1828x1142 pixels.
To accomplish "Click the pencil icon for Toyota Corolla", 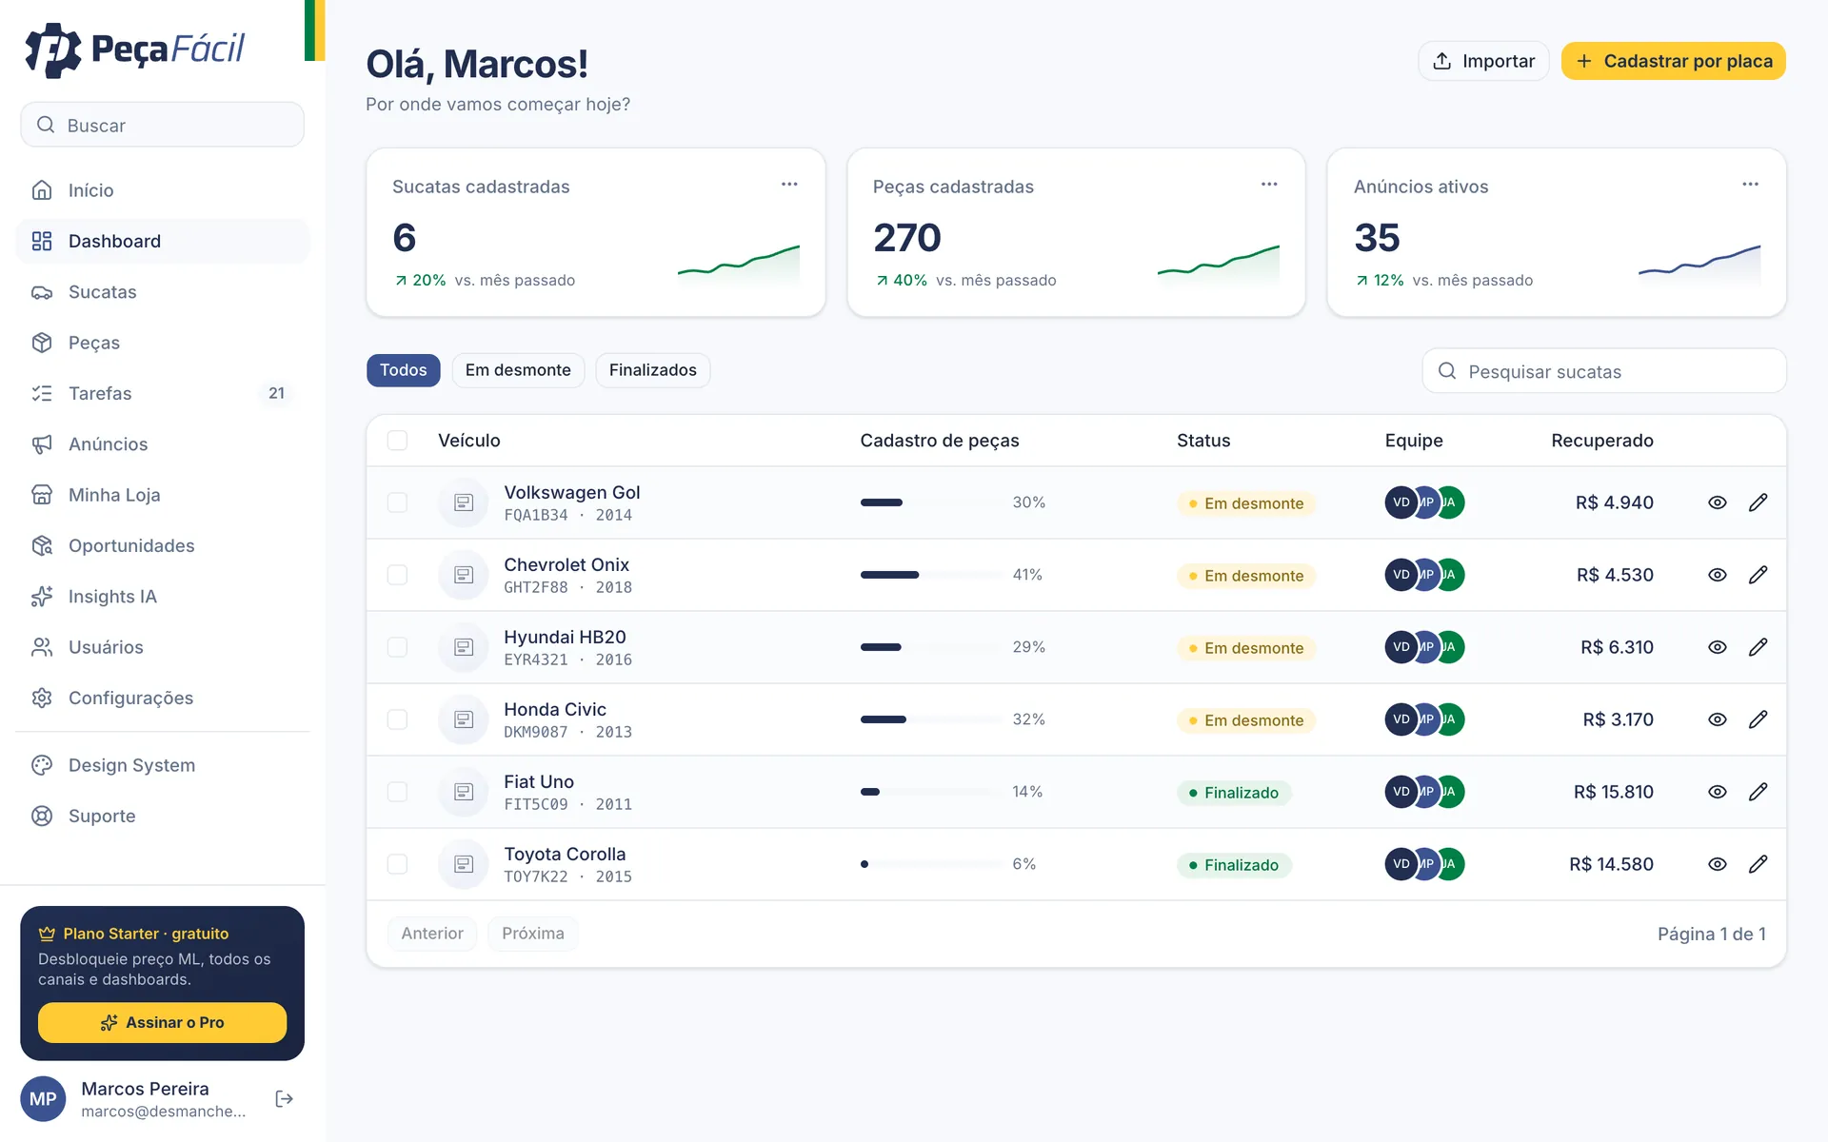I will click(x=1758, y=864).
